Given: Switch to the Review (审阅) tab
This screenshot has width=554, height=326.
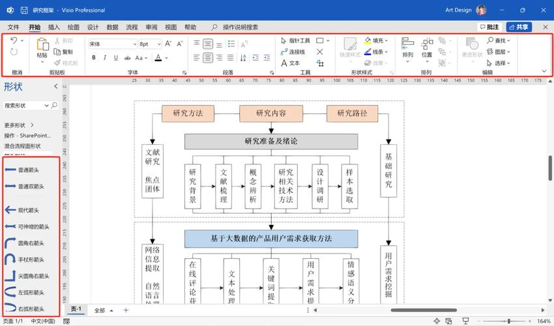Looking at the screenshot, I should (151, 27).
